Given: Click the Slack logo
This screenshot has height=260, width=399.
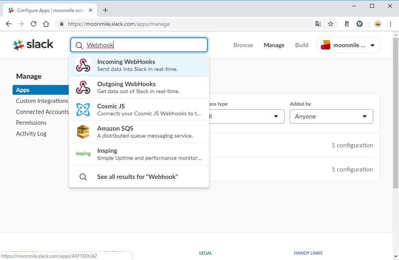Looking at the screenshot, I should click(33, 45).
